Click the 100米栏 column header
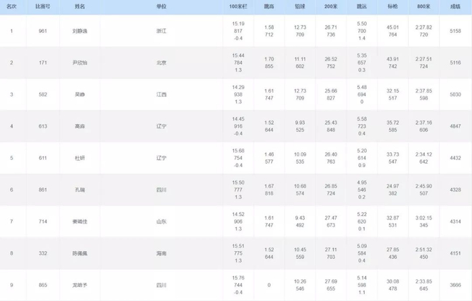 pos(237,5)
